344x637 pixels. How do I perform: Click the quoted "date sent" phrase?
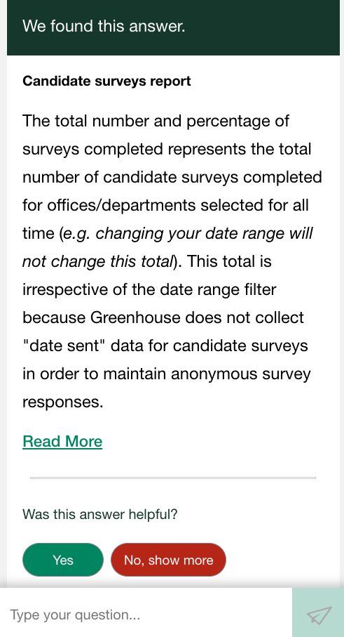click(x=64, y=346)
